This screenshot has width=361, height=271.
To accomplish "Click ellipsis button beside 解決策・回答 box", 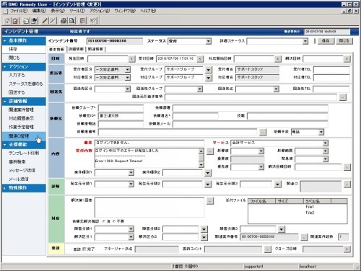I will click(x=210, y=201).
